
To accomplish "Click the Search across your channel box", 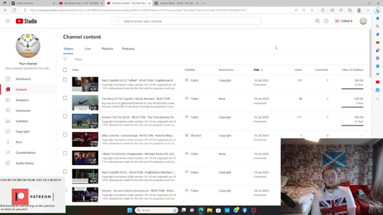I will click(186, 21).
